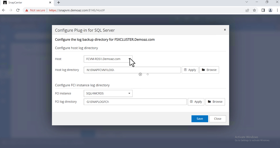The width and height of the screenshot is (280, 148).
Task: Open a new browser tab
Action: coord(59,3)
